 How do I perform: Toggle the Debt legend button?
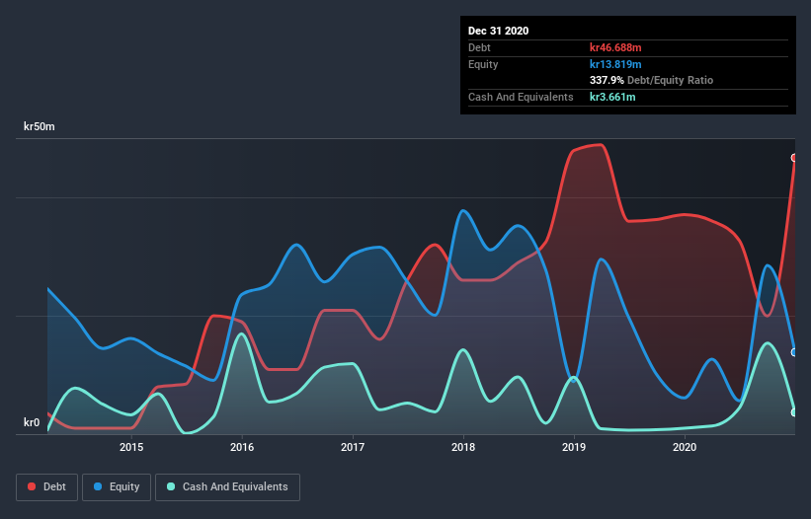(x=46, y=487)
